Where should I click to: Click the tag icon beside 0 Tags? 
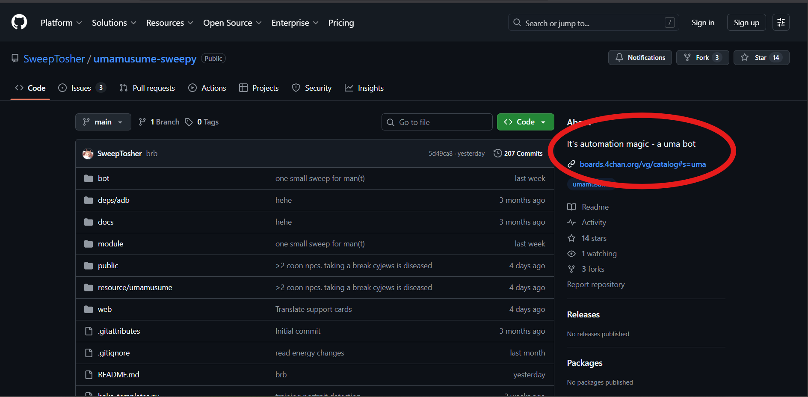coord(189,122)
